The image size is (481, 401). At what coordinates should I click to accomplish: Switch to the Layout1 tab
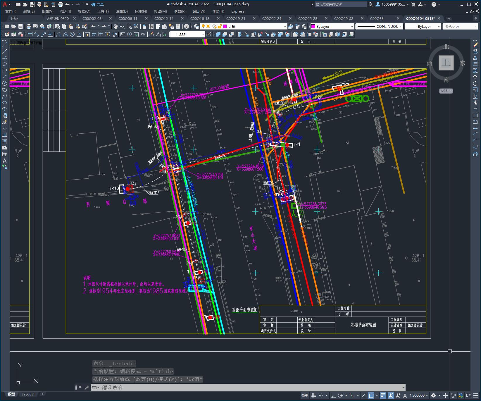pyautogui.click(x=28, y=394)
